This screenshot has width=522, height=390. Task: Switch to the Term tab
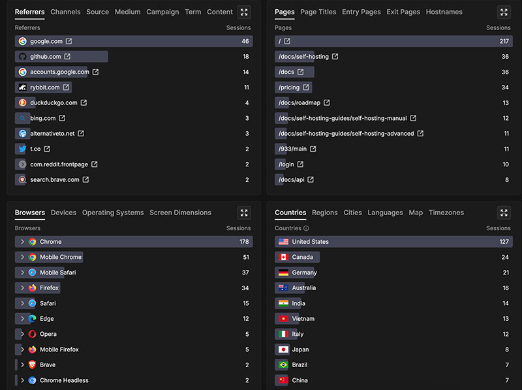pos(192,12)
